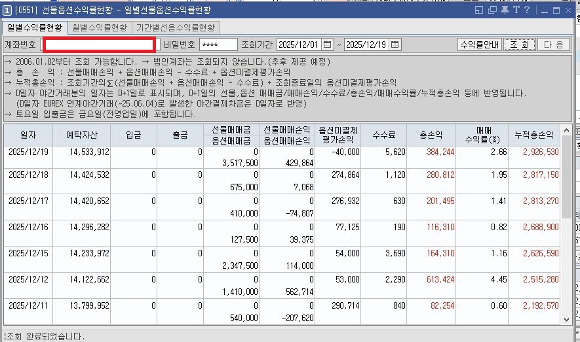The width and height of the screenshot is (580, 342).
Task: Click the 총손익 column header
Action: [x=431, y=135]
